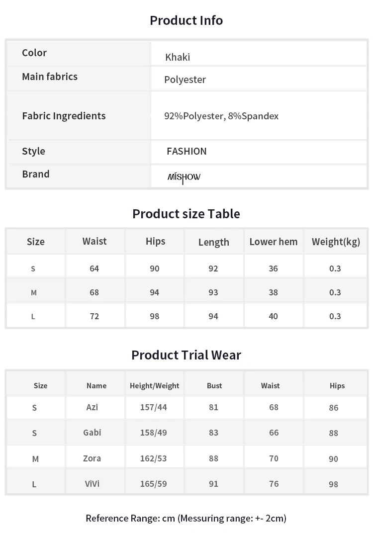Click the Weight(kg) column header
Screen dimensions: 373x538
point(336,242)
